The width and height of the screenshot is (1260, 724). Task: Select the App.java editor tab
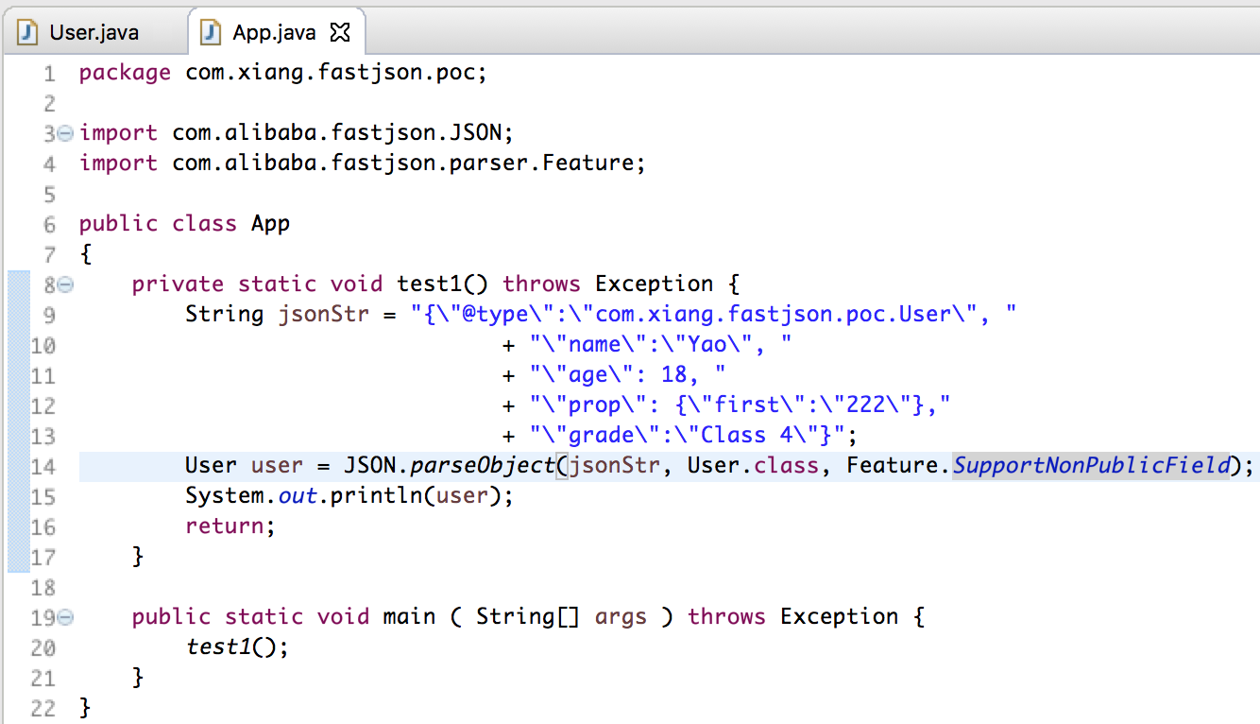point(276,32)
